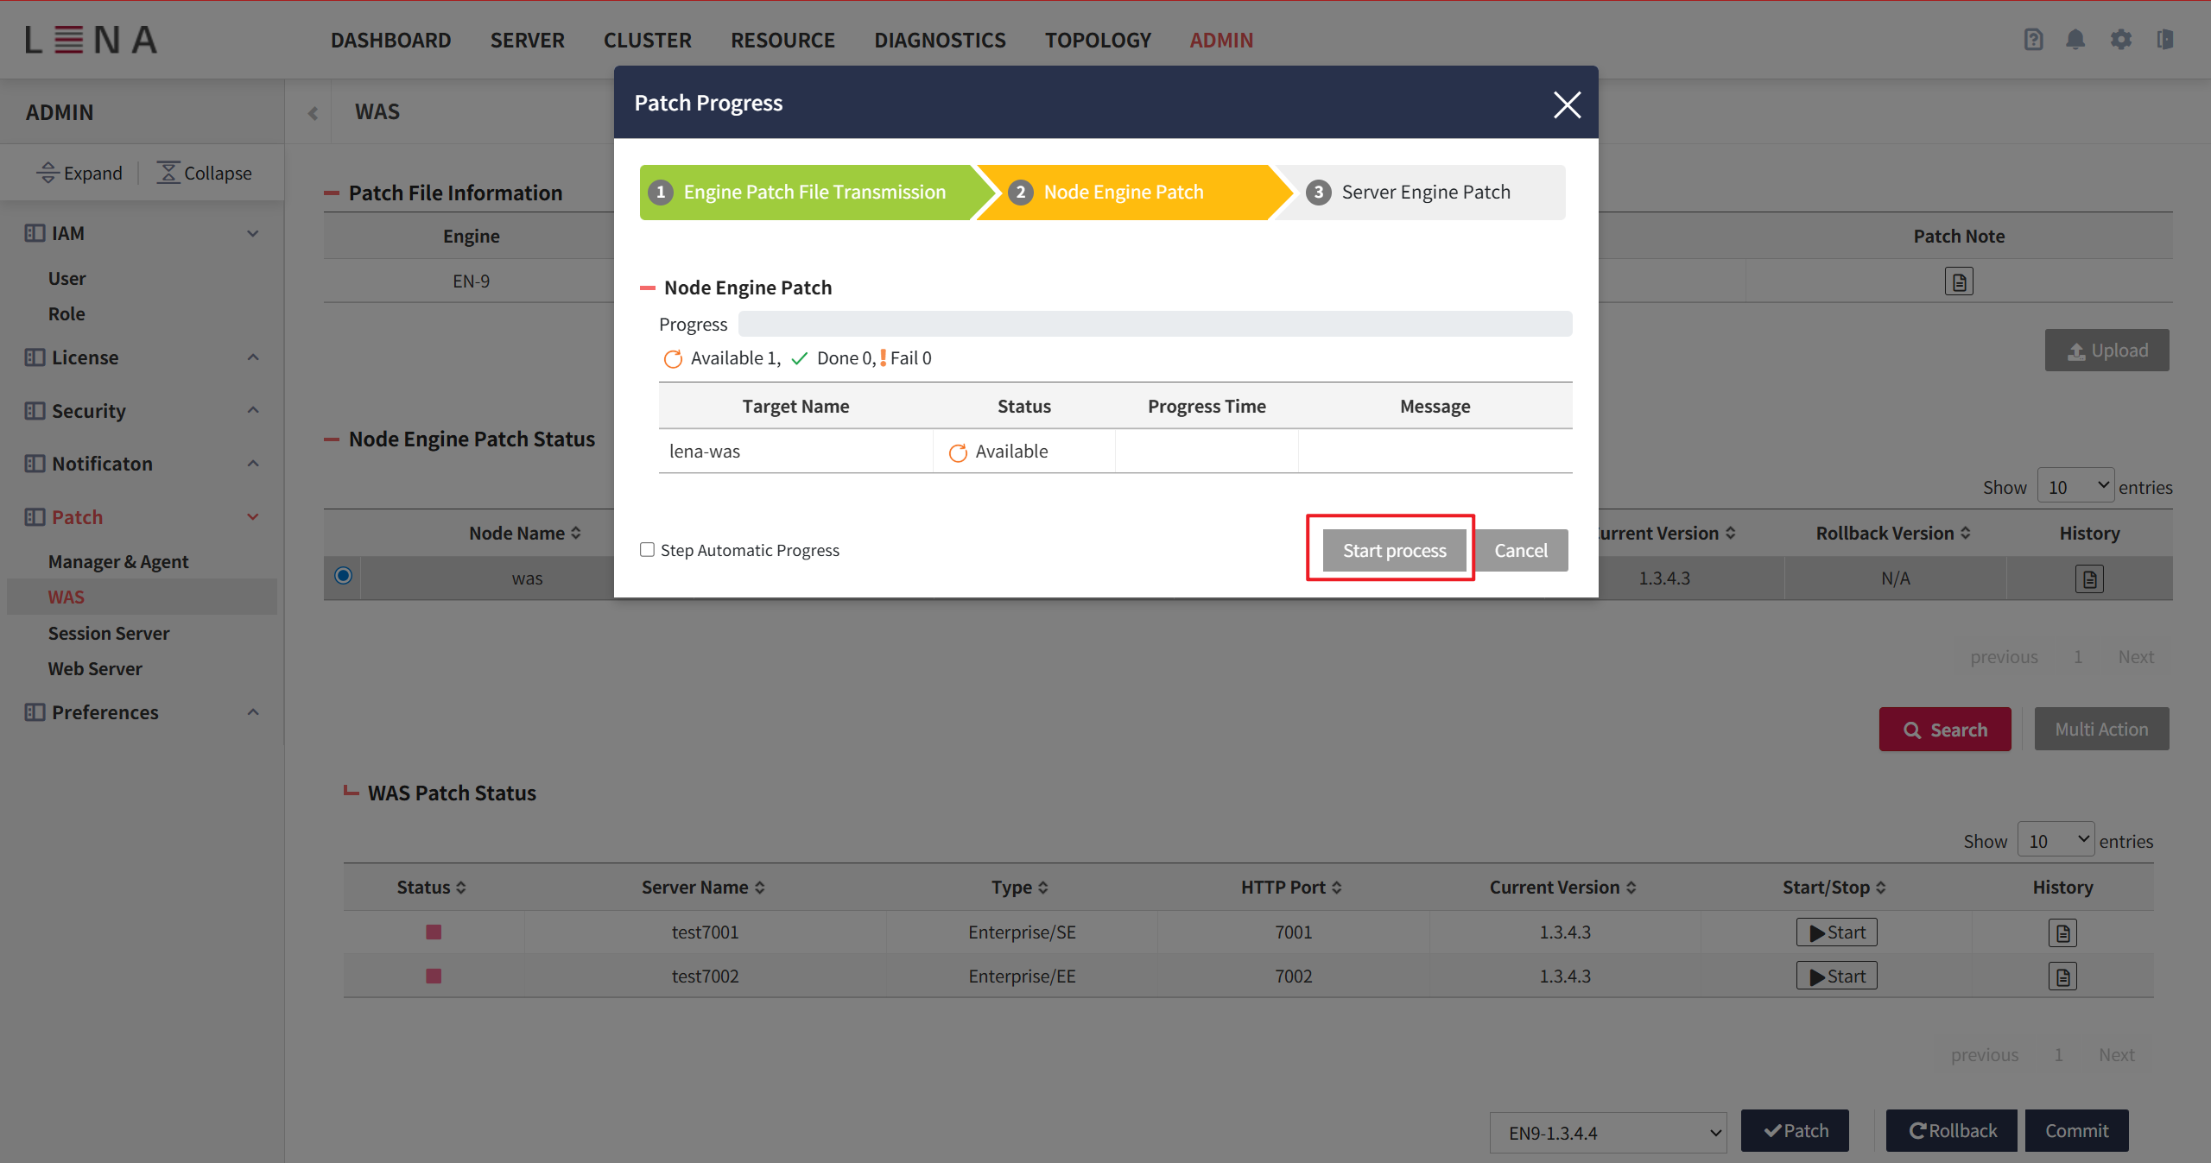The height and width of the screenshot is (1163, 2211).
Task: Click the Commit button
Action: [2076, 1131]
